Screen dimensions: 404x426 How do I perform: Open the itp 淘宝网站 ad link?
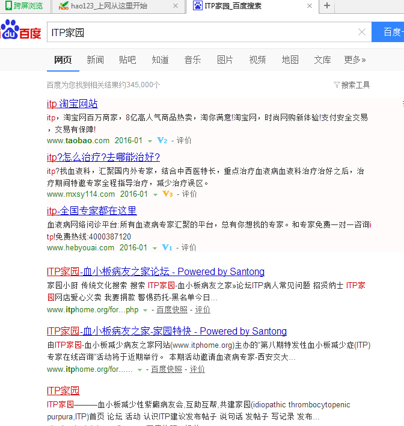(72, 103)
